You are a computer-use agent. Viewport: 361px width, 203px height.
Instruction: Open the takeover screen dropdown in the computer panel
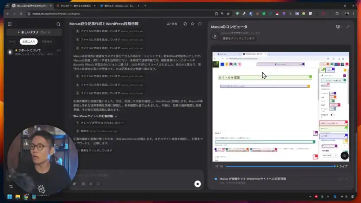click(339, 27)
